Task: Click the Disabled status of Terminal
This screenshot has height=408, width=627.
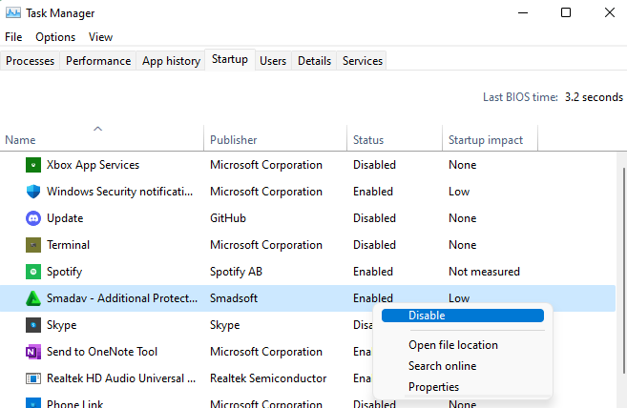Action: click(374, 245)
